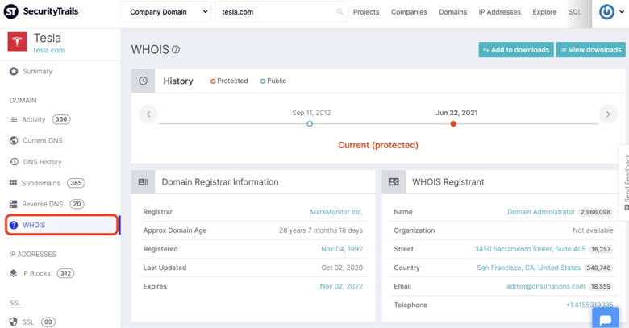Click the DNS History clock icon
This screenshot has height=328, width=629.
point(14,162)
